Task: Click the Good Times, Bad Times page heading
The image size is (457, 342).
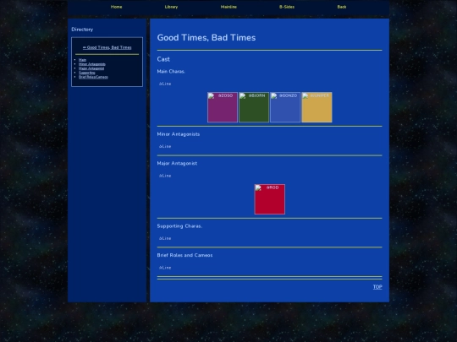Action: pyautogui.click(x=206, y=37)
